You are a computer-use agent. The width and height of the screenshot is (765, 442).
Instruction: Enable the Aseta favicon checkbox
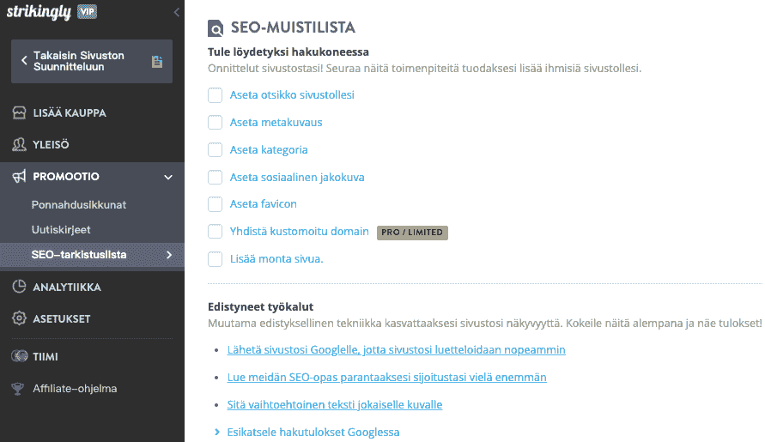(216, 204)
